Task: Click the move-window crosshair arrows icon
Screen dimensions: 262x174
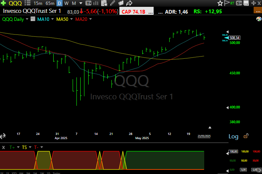Action: coord(254,3)
